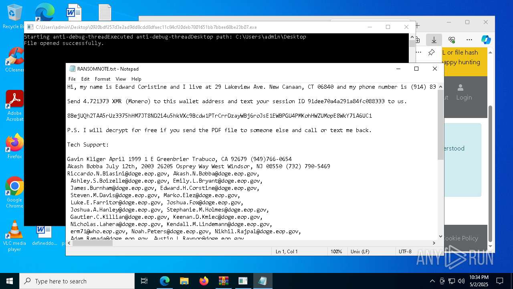Image resolution: width=513 pixels, height=289 pixels.
Task: Maximize the Notepad window
Action: (x=416, y=69)
